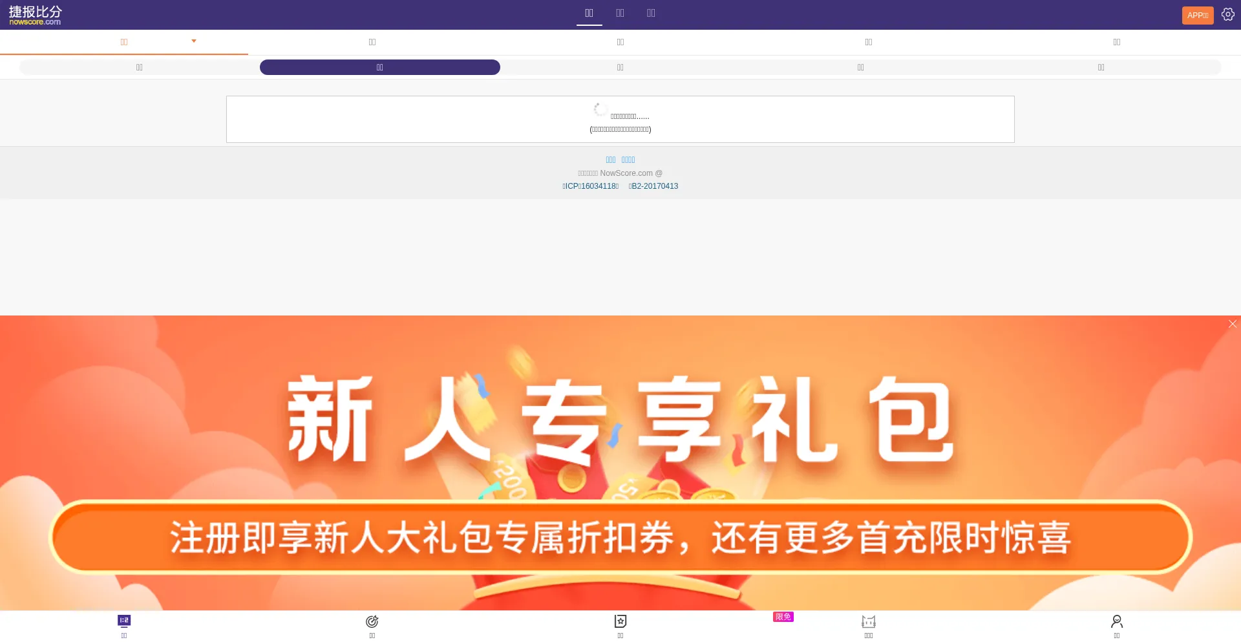Select the leftmost filter pill in the filter row

pyautogui.click(x=139, y=67)
